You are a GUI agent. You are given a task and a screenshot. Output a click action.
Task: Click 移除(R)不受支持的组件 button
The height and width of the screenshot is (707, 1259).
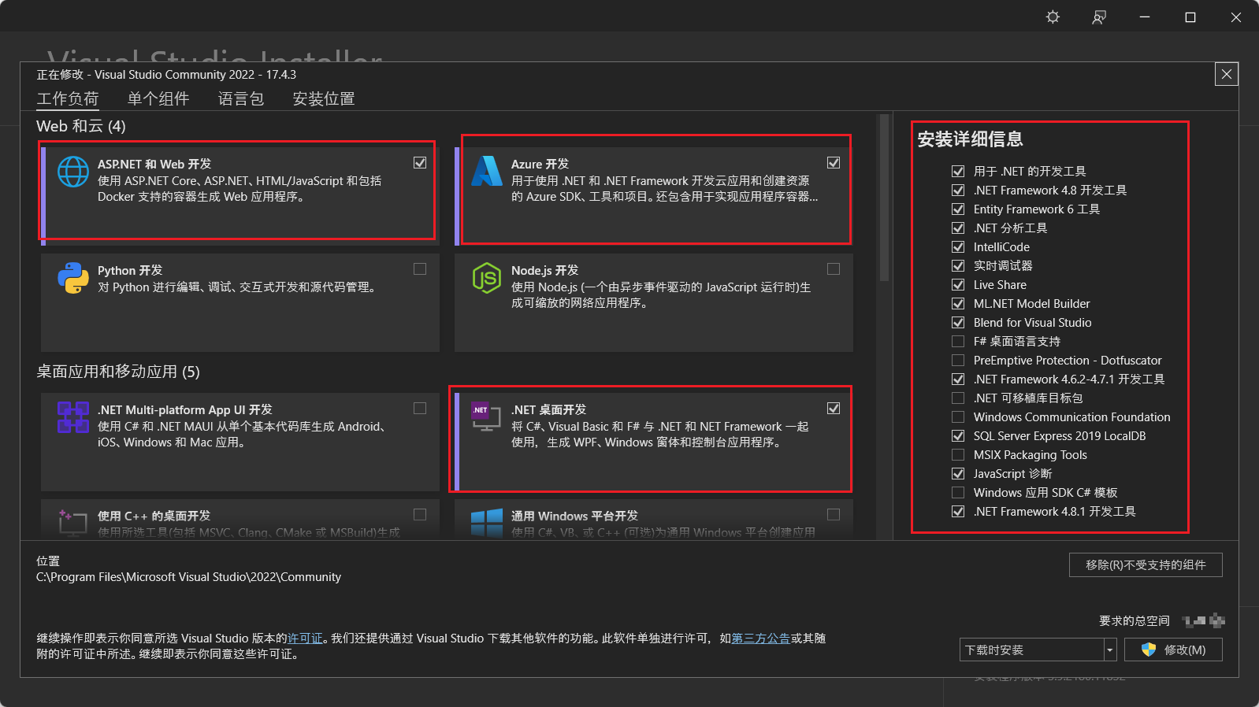tap(1146, 564)
